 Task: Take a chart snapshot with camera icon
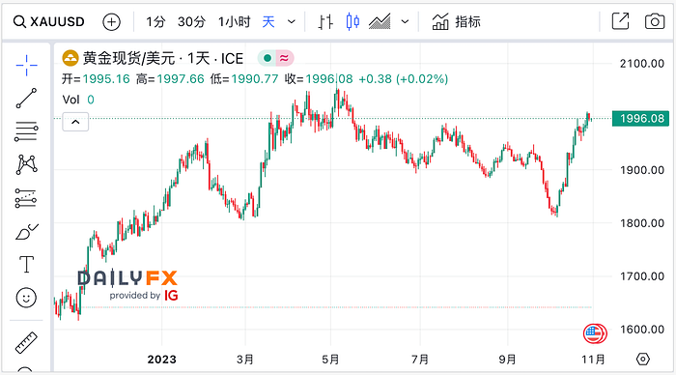(x=655, y=21)
